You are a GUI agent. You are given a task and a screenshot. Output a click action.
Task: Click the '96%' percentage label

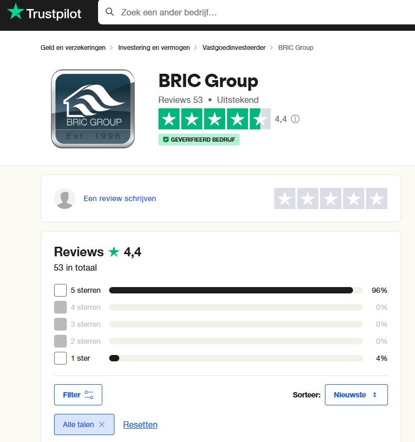click(379, 290)
